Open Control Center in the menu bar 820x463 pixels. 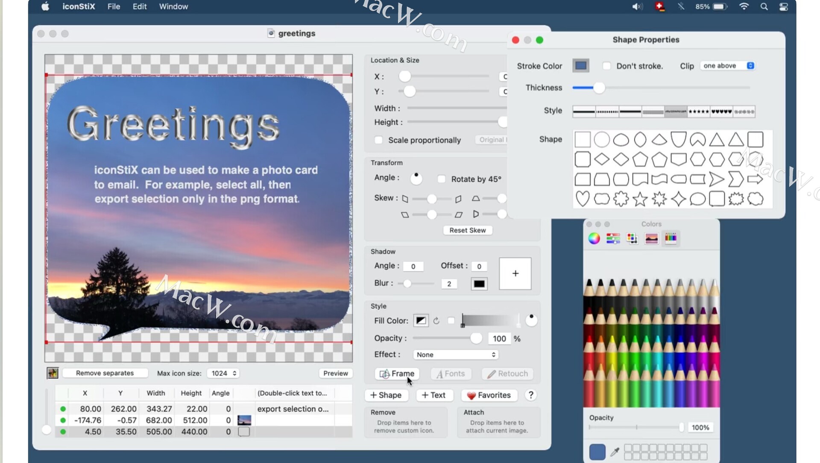[784, 6]
